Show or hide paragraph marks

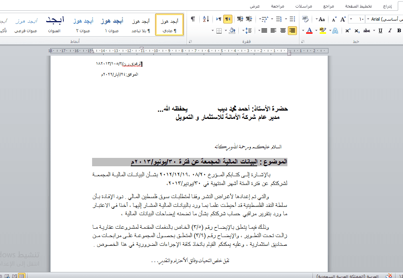tap(193, 19)
